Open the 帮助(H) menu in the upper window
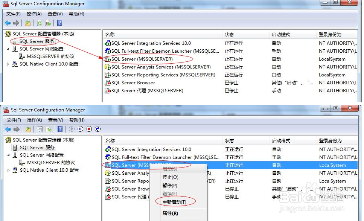This screenshot has height=221, width=364. click(77, 14)
